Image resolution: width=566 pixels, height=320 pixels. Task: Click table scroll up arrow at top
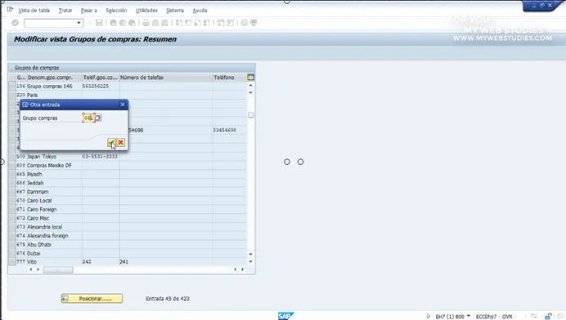coord(250,86)
